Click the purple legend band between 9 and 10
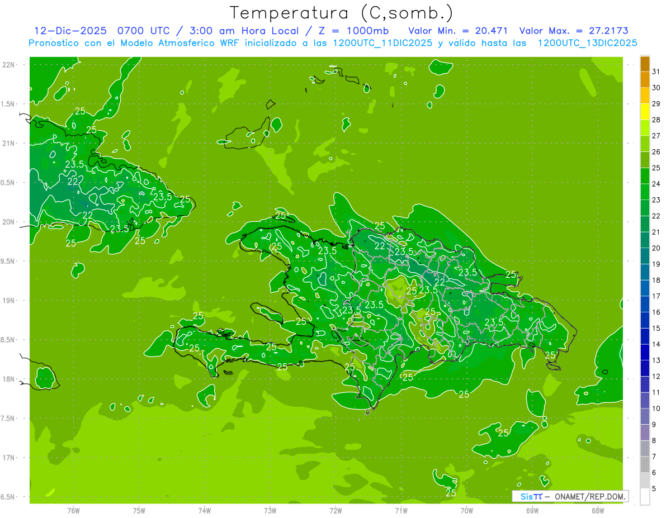This screenshot has width=671, height=518. pos(645,417)
